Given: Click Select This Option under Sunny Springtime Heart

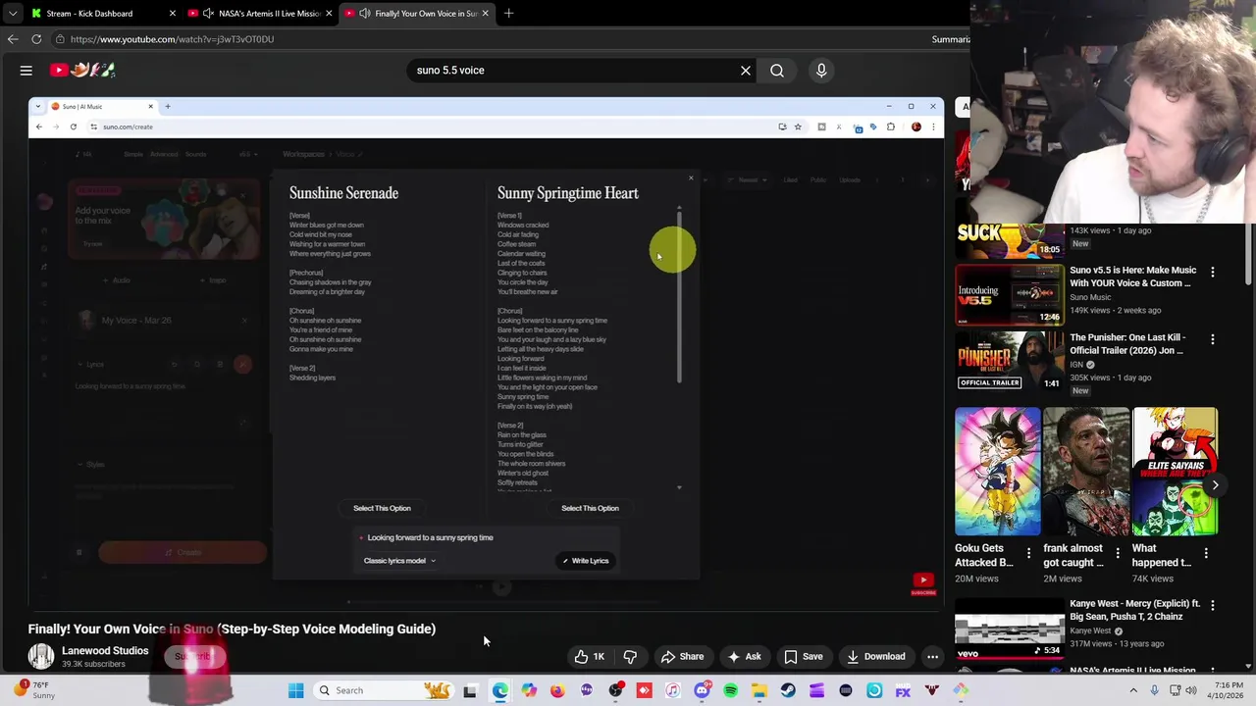Looking at the screenshot, I should [590, 508].
